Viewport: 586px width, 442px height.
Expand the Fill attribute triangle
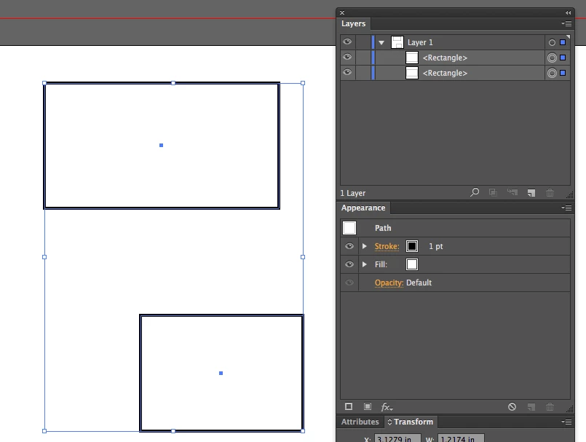365,264
